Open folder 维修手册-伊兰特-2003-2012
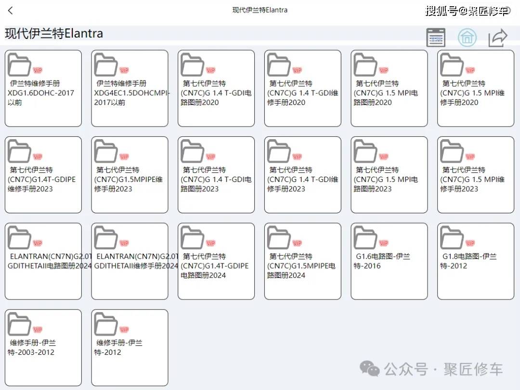 43,348
